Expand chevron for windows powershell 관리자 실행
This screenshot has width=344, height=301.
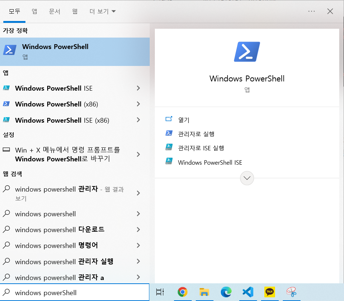tap(138, 261)
